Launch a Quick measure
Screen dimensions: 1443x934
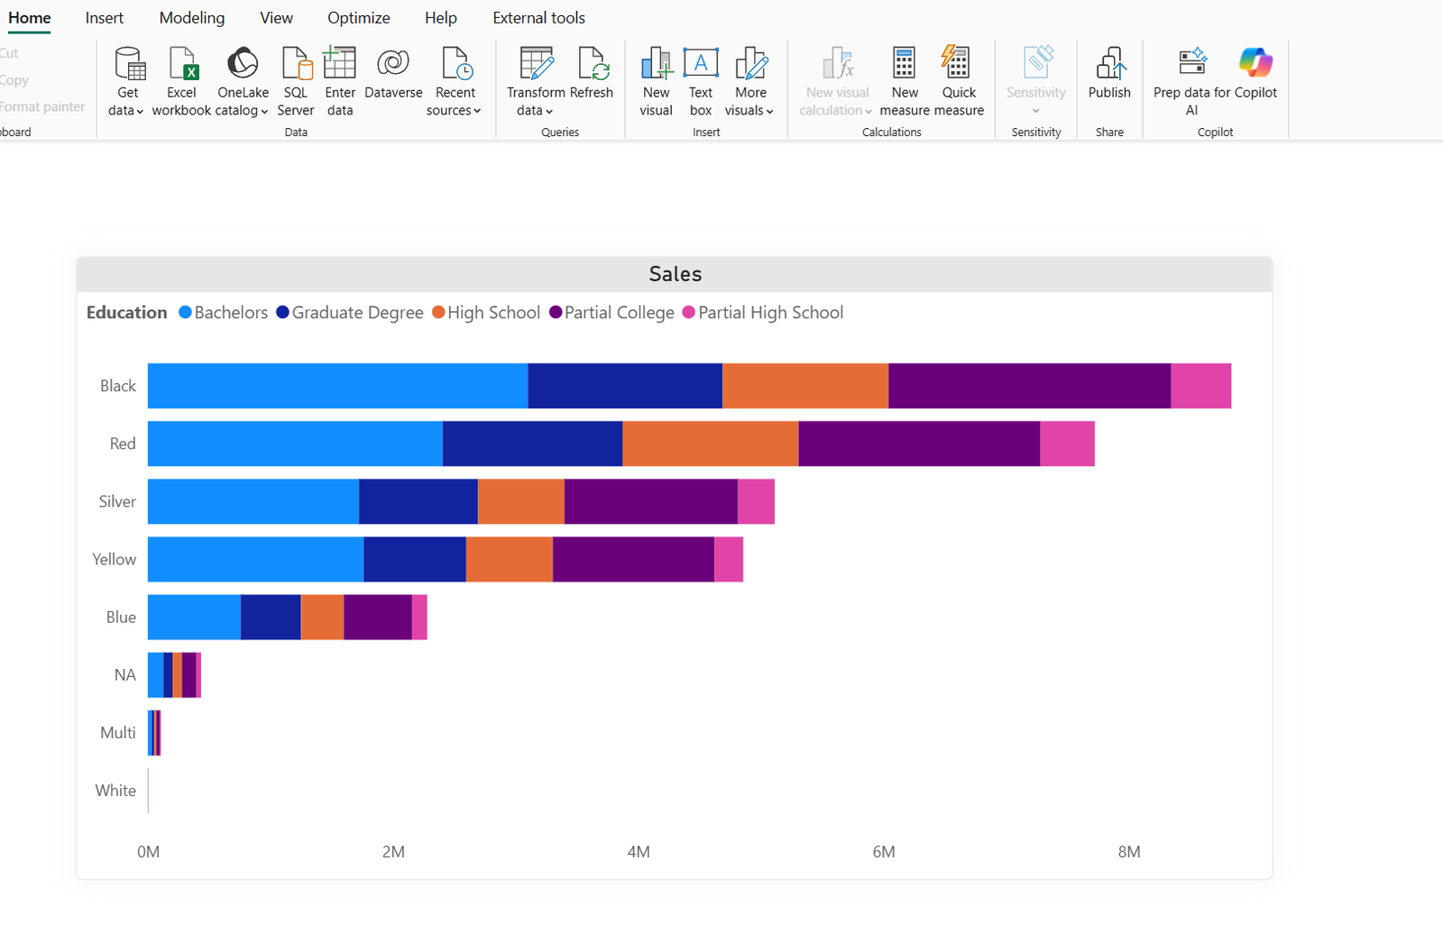pos(958,81)
